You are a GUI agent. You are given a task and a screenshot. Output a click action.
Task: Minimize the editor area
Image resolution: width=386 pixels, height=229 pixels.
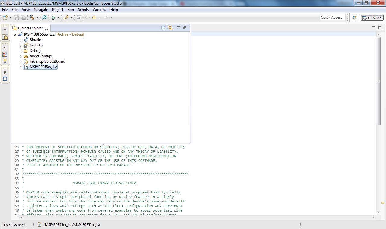click(x=373, y=27)
